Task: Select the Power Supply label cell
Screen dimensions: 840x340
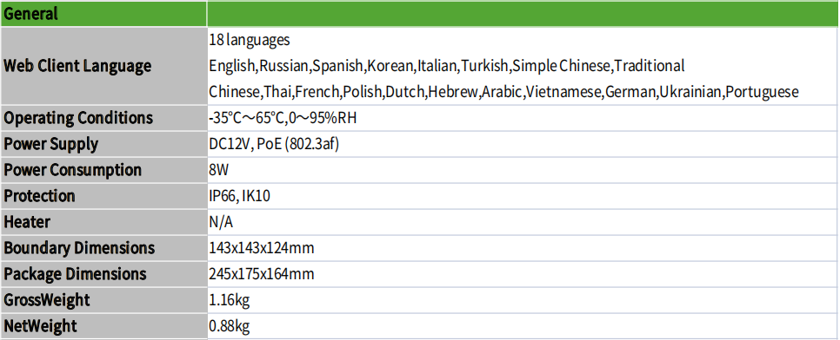Action: coord(103,144)
